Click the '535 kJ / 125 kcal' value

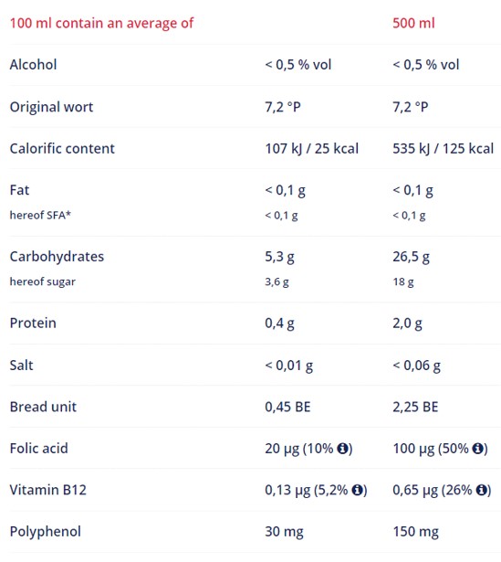443,148
